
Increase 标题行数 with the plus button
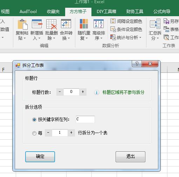83,92
